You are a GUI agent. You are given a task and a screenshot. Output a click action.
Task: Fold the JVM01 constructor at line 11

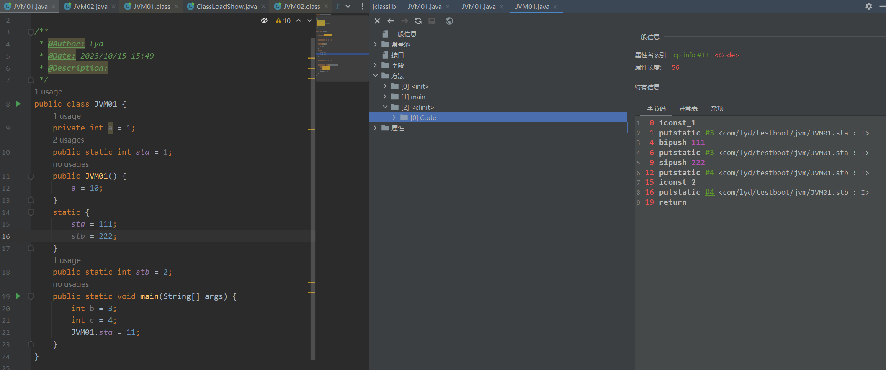31,176
